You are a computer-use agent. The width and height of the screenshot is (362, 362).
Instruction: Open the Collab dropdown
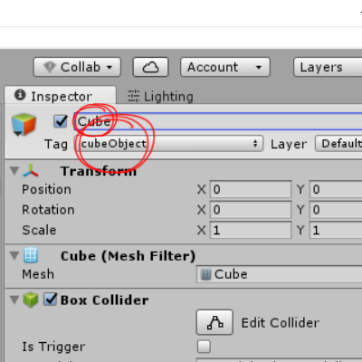(x=77, y=67)
